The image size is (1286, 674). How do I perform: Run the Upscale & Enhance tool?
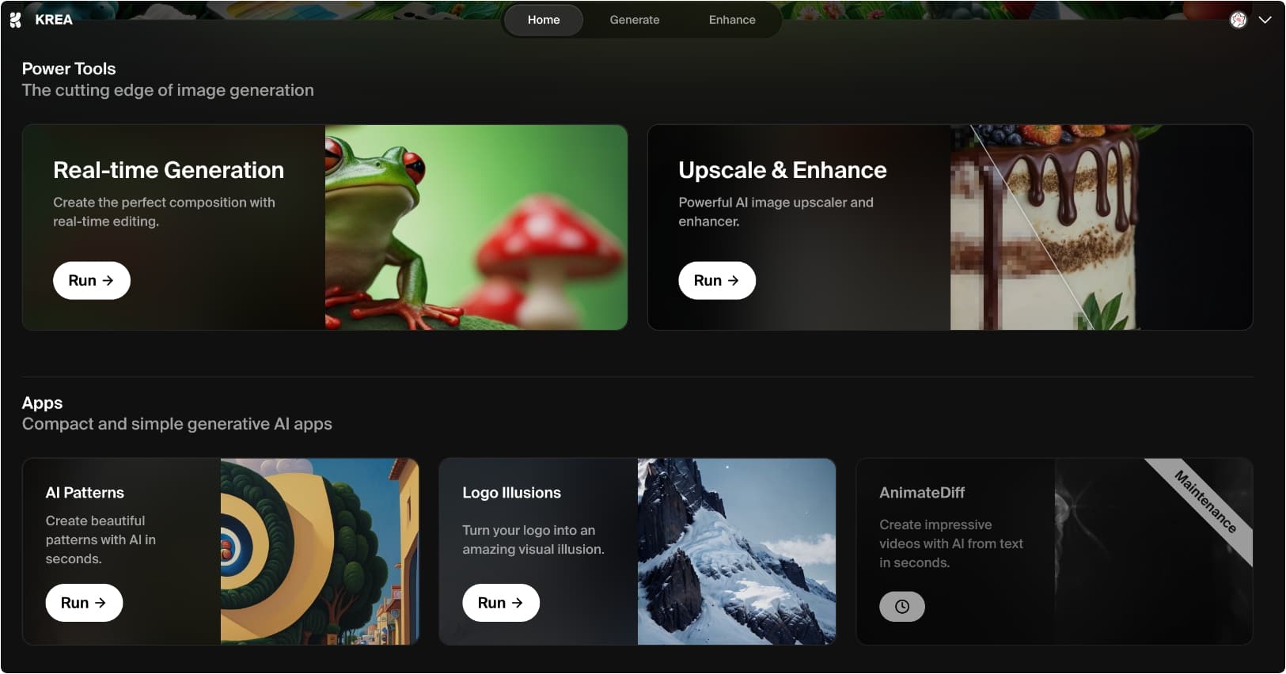pyautogui.click(x=716, y=280)
